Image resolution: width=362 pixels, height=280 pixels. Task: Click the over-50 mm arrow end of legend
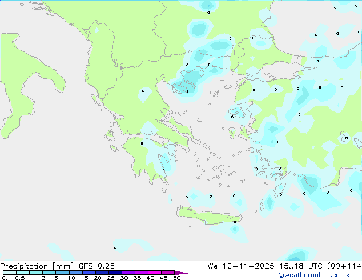coord(181,273)
